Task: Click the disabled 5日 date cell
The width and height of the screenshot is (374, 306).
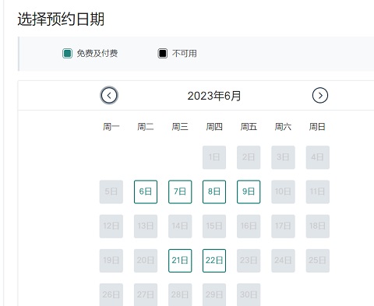Action: (111, 192)
